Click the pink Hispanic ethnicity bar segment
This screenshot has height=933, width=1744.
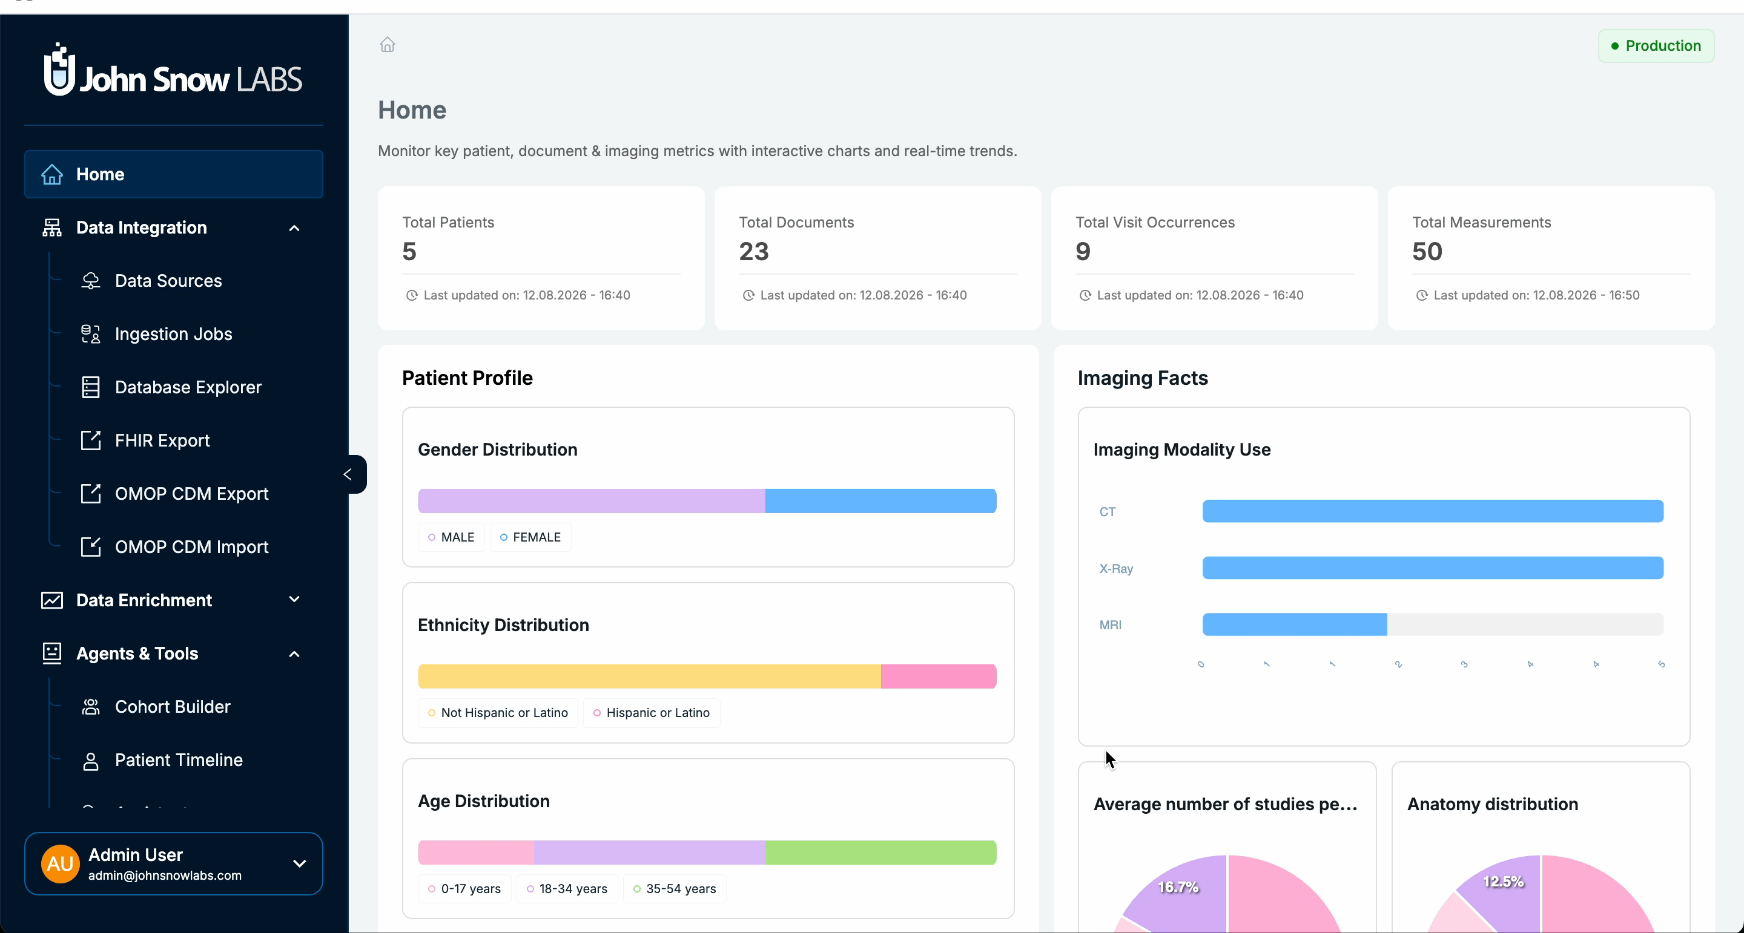(939, 676)
